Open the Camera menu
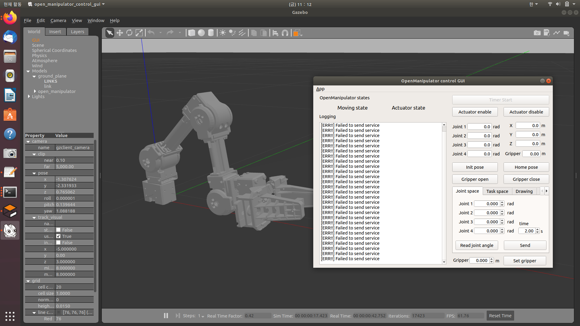Image resolution: width=580 pixels, height=326 pixels. point(58,21)
